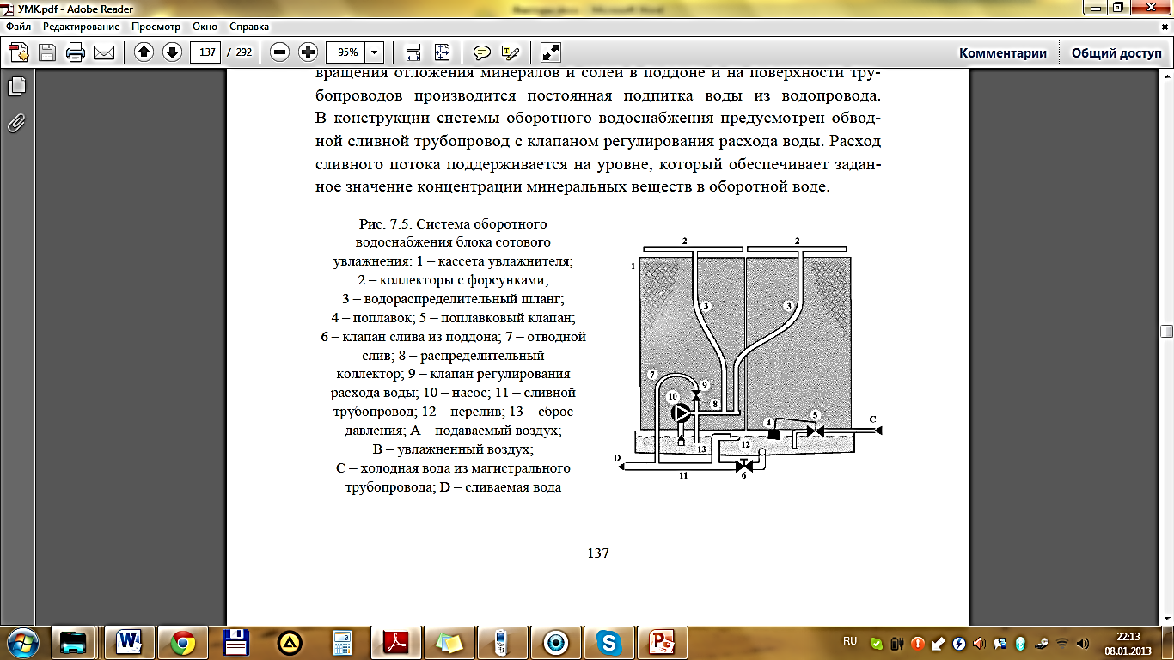
Task: Click the page number 137 at page bottom
Action: coord(598,553)
